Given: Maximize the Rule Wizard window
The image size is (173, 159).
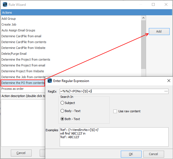Looking at the screenshot, I should (153, 4).
